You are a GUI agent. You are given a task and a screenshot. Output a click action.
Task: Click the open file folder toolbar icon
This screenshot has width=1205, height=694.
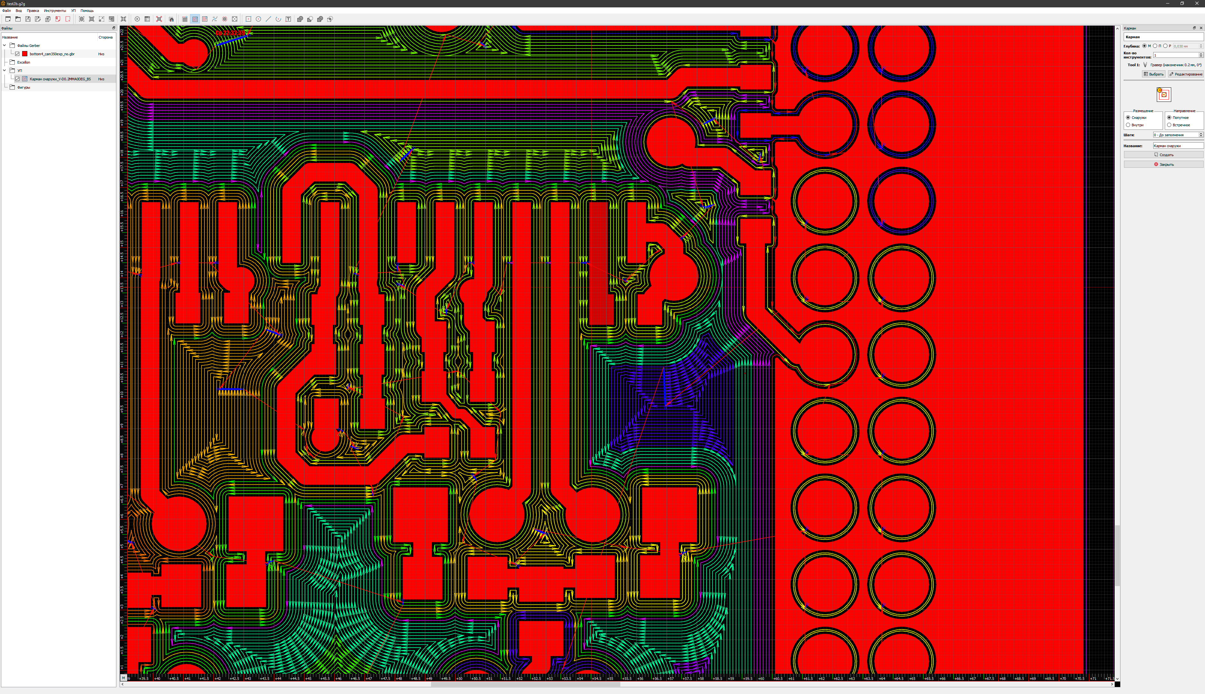coord(18,19)
